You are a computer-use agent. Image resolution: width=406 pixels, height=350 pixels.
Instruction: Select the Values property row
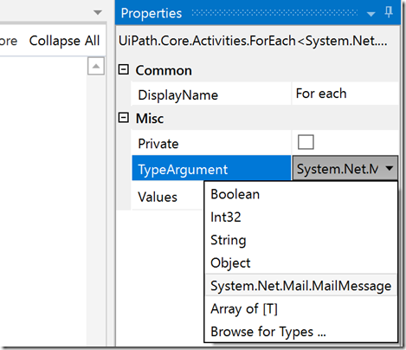pos(168,197)
